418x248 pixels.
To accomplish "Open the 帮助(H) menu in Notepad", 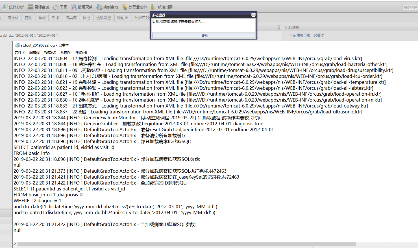I will tap(81, 52).
